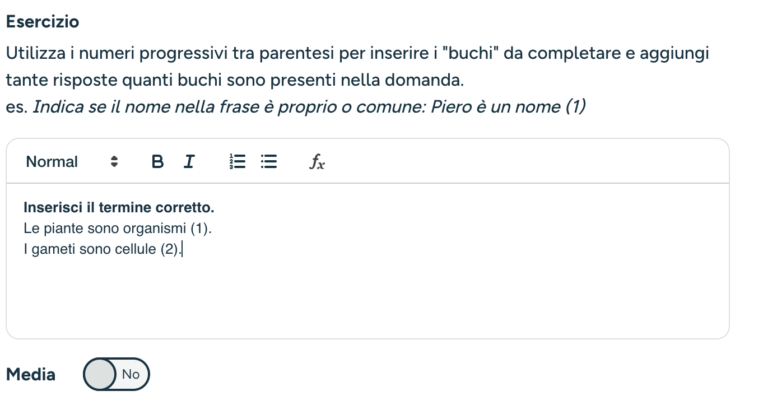Insert a bulleted list
Viewport: 763px width, 419px height.
click(x=269, y=162)
